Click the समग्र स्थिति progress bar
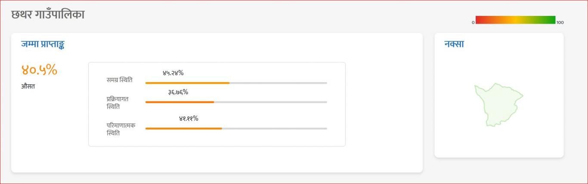588x184 pixels. pyautogui.click(x=236, y=83)
